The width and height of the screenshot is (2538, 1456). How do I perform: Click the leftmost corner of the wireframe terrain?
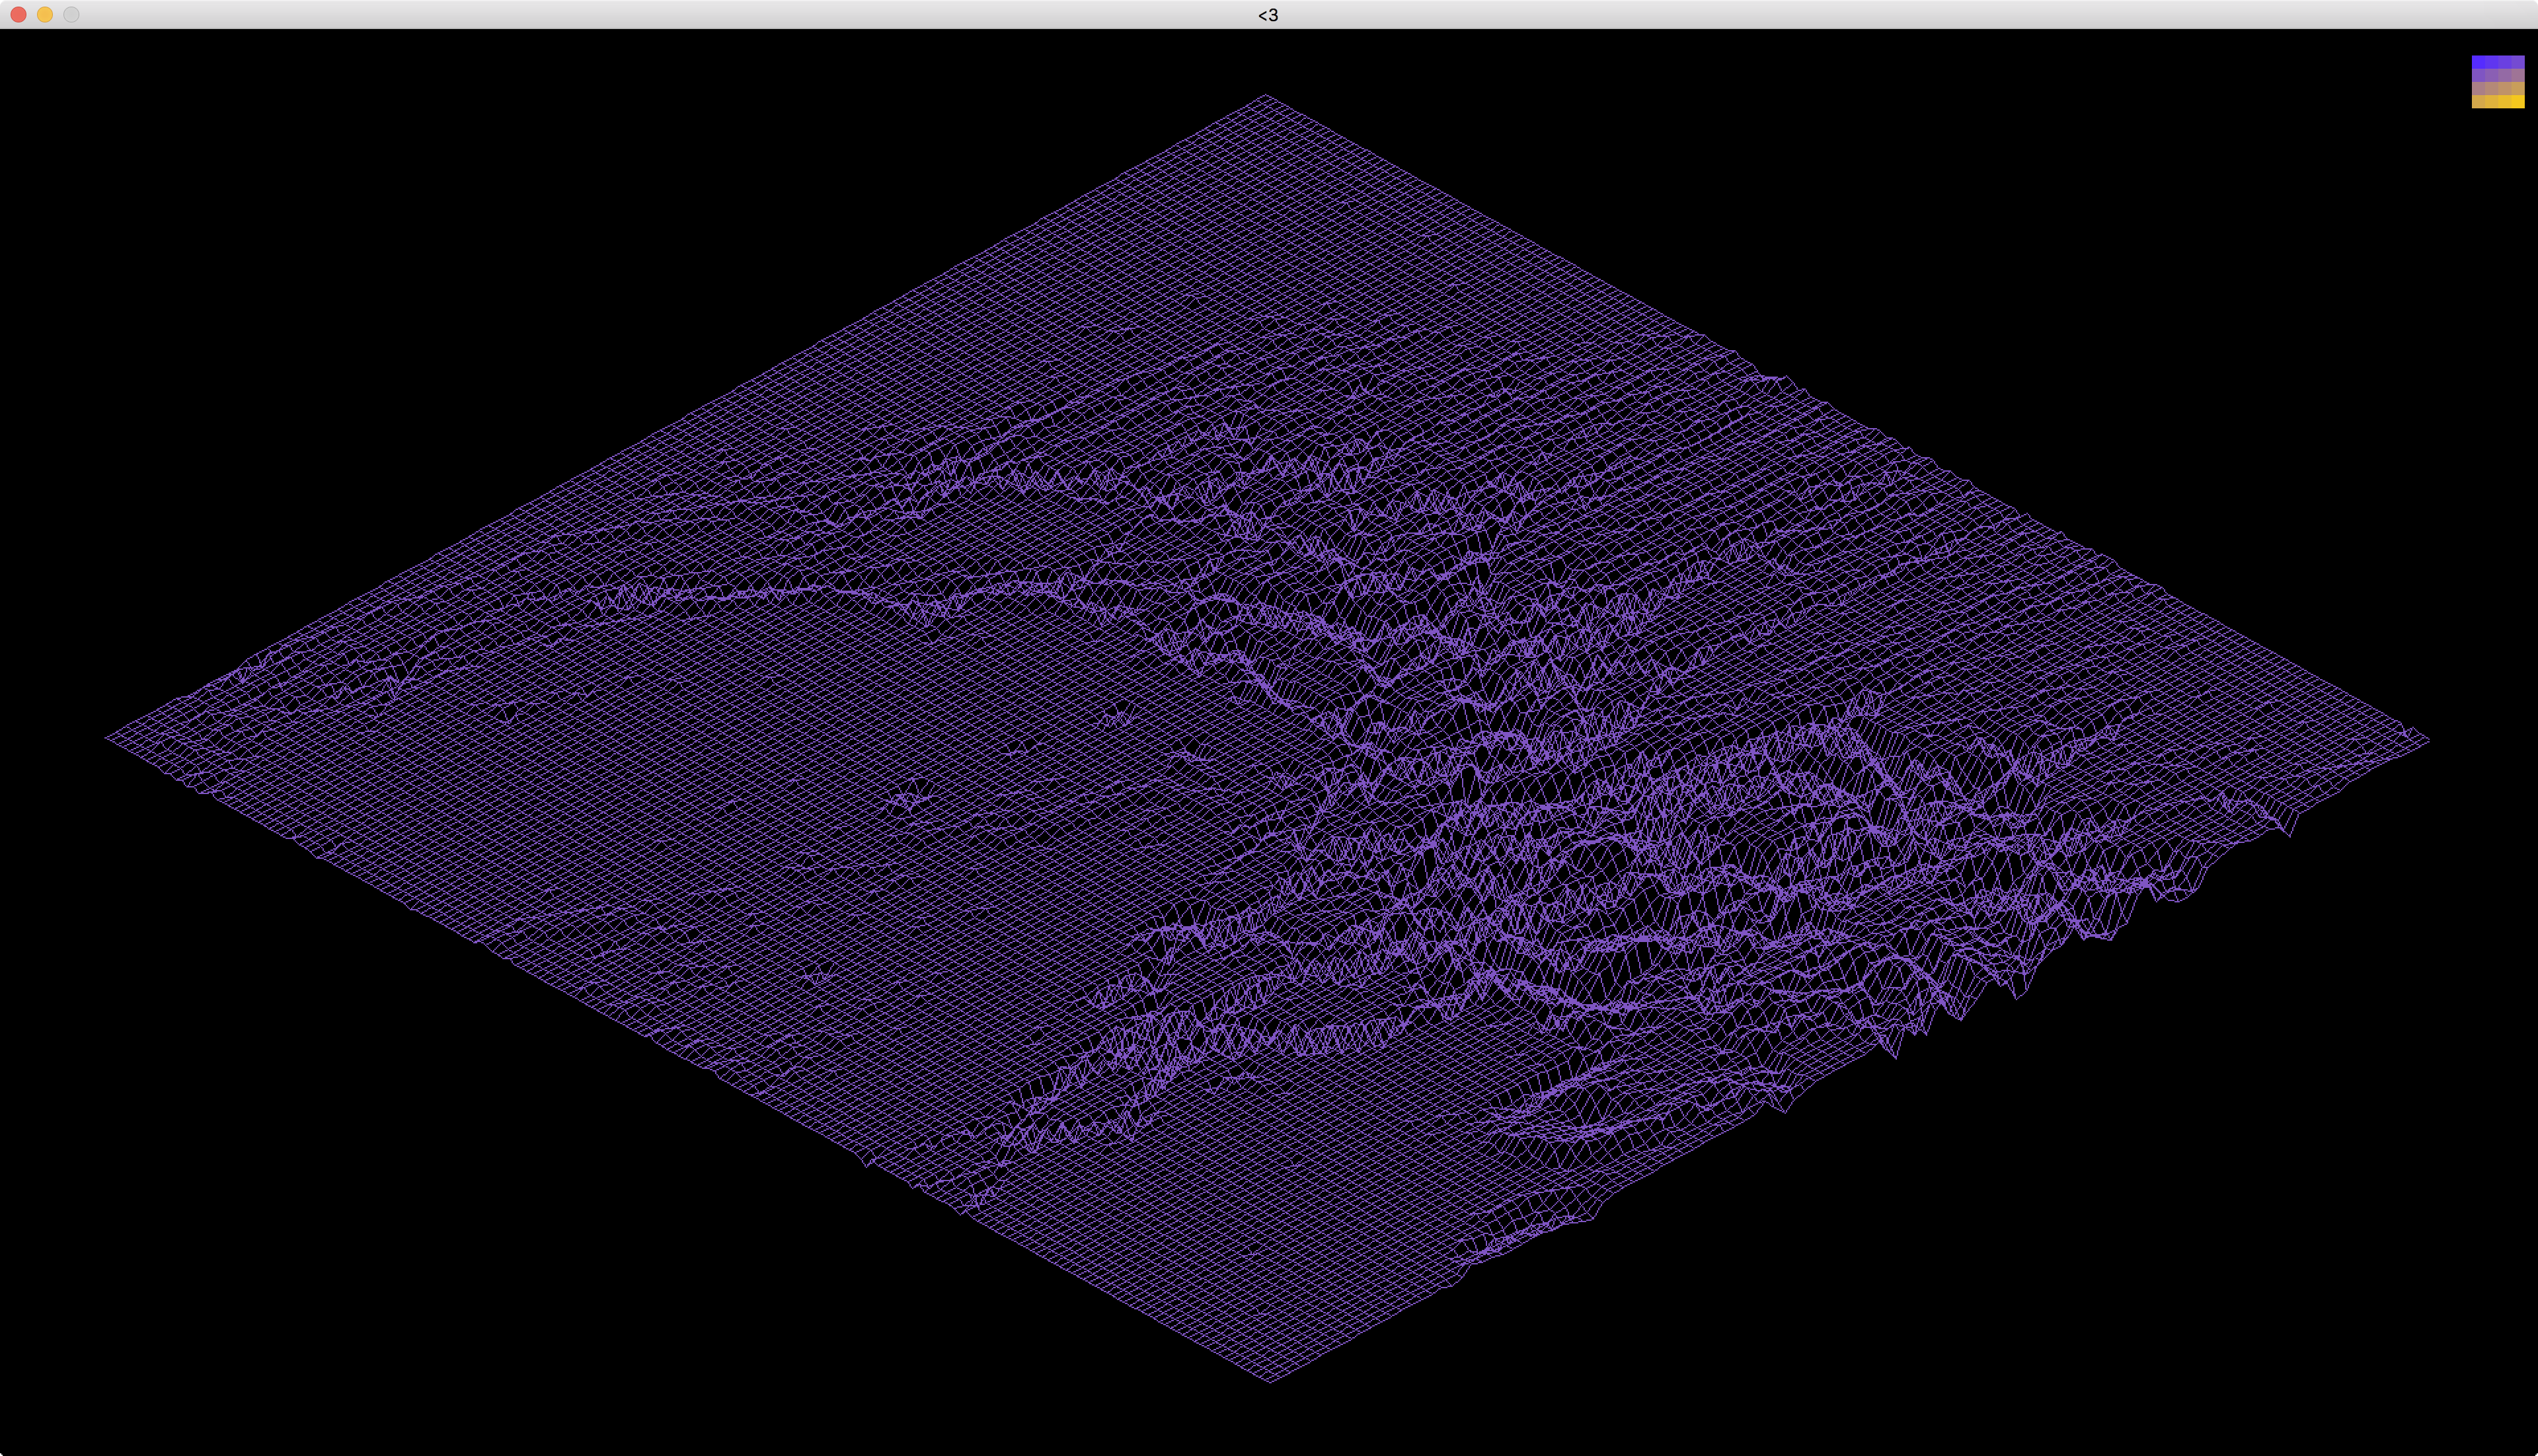point(107,738)
